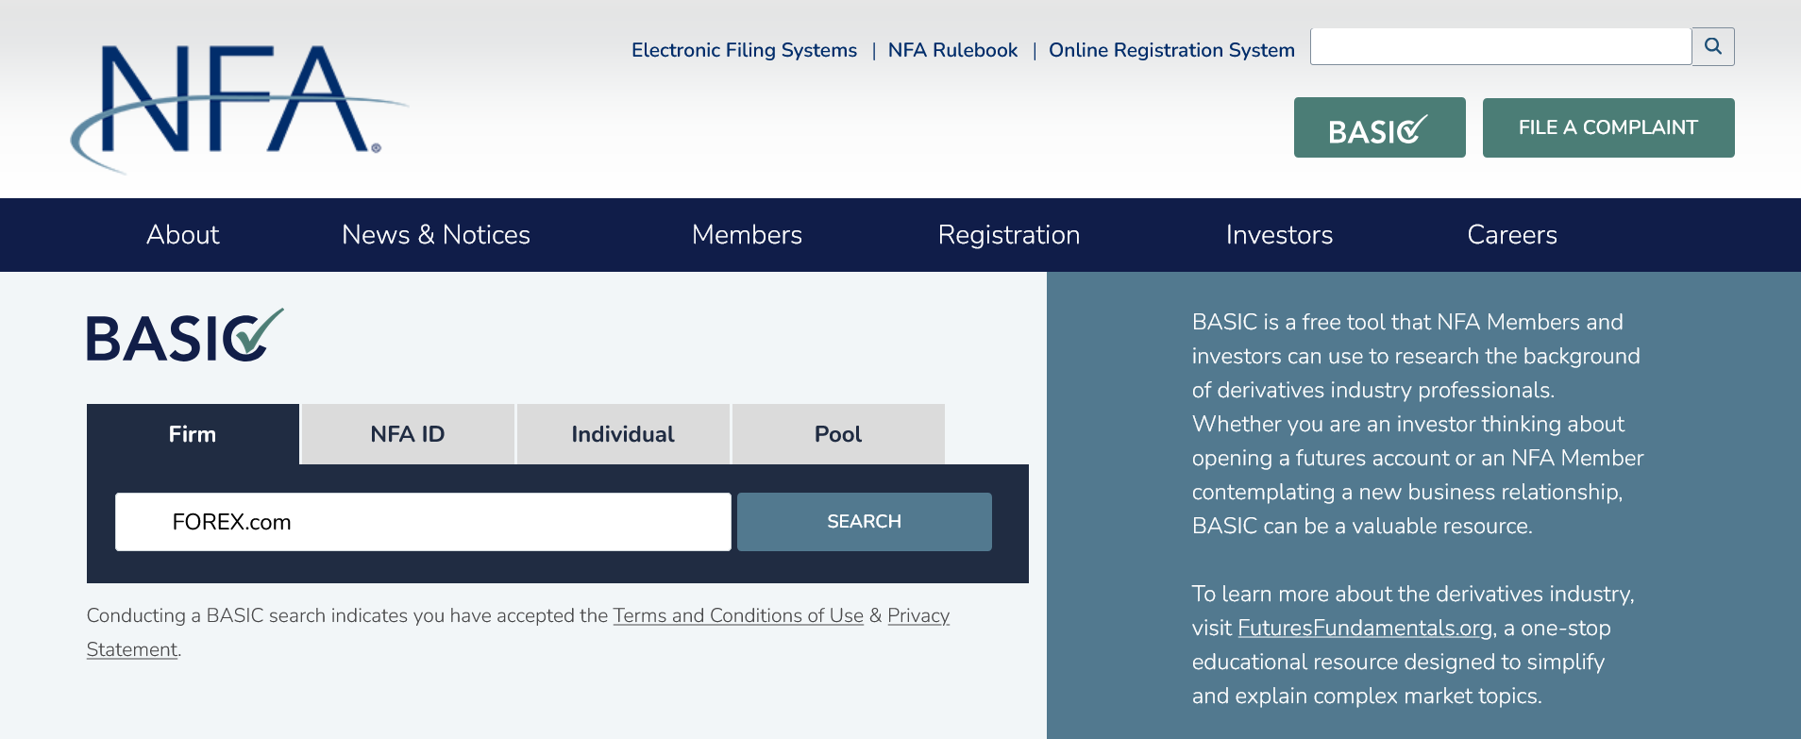
Task: Open Electronic Filing Systems link
Action: (x=744, y=50)
